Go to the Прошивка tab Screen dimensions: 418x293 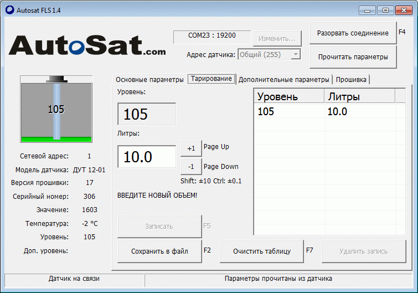pos(351,79)
